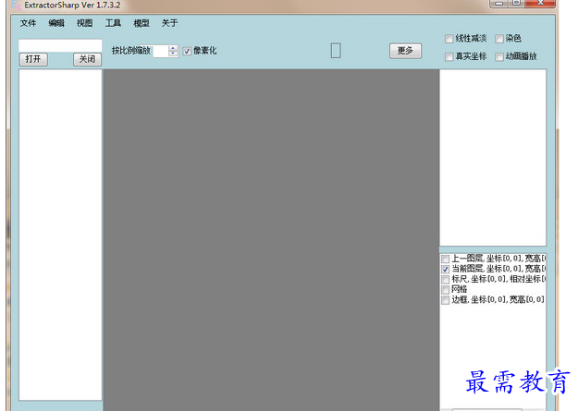Open the 视图 menu
Viewport: 578px width, 411px height.
tap(85, 23)
